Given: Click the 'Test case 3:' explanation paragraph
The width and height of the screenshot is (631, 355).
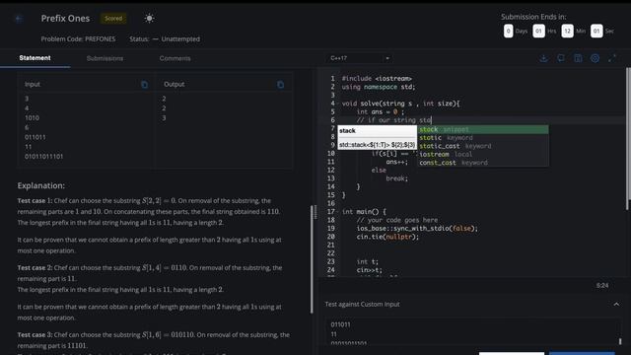Looking at the screenshot, I should click(154, 340).
